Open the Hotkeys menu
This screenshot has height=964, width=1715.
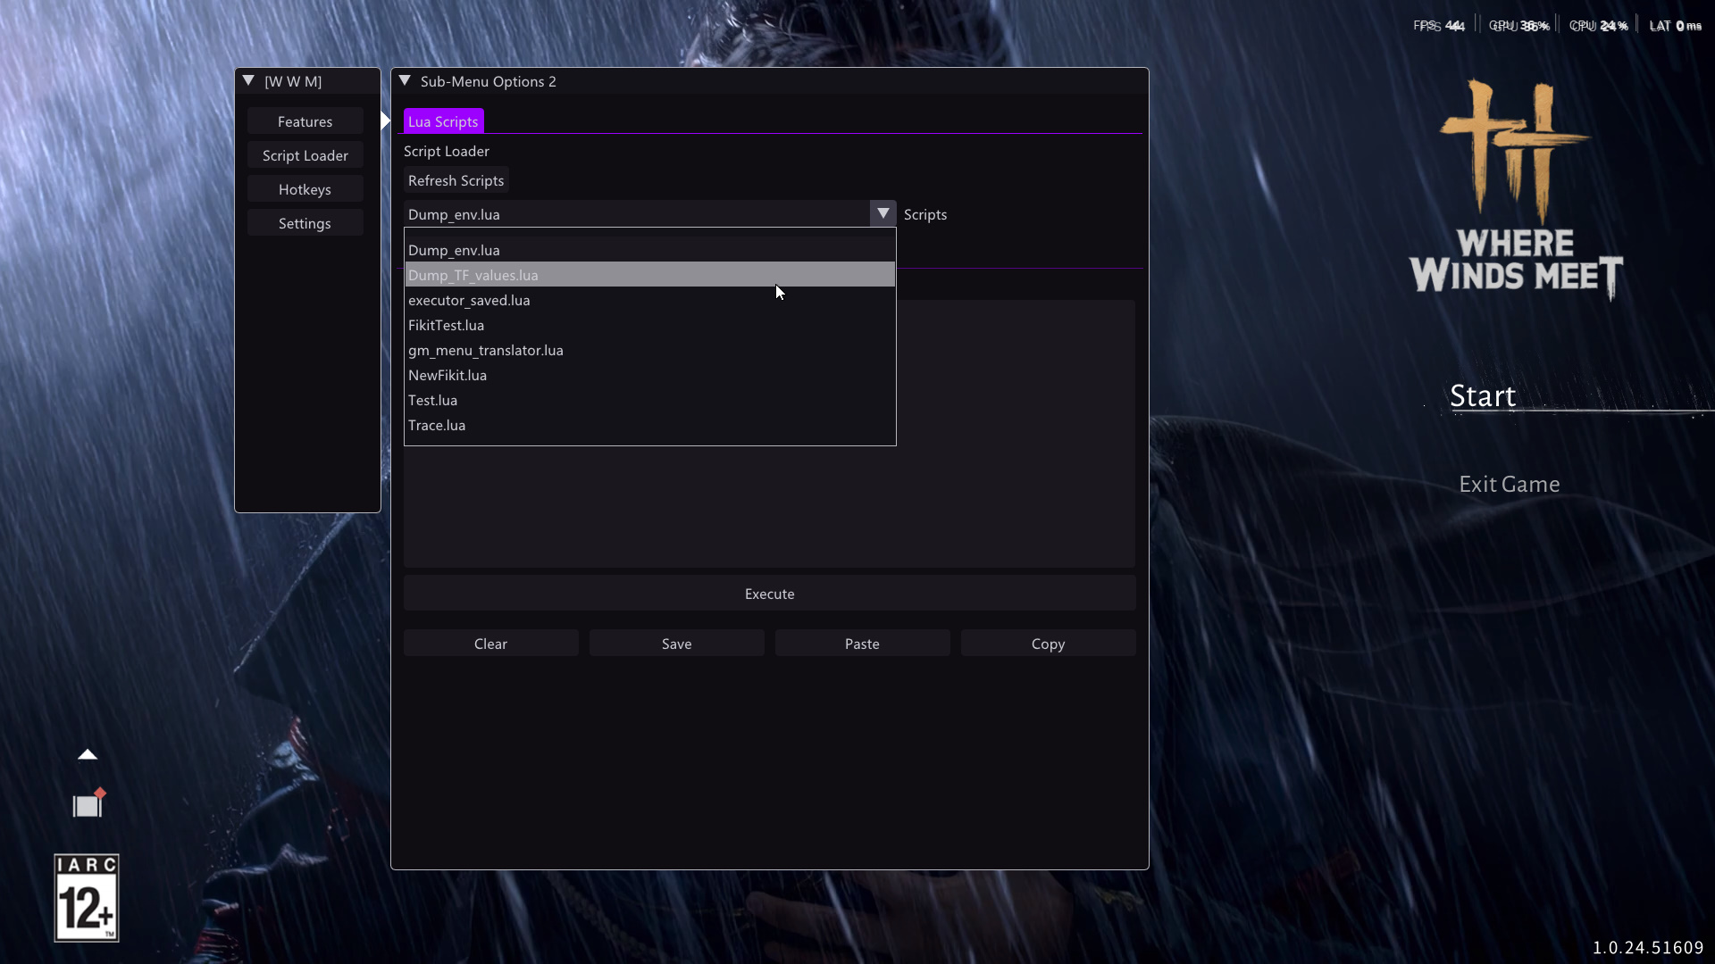click(x=305, y=189)
